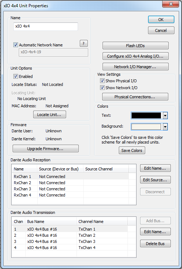This screenshot has width=182, height=269.
Task: Click Locate Unit button
Action: pos(49,115)
